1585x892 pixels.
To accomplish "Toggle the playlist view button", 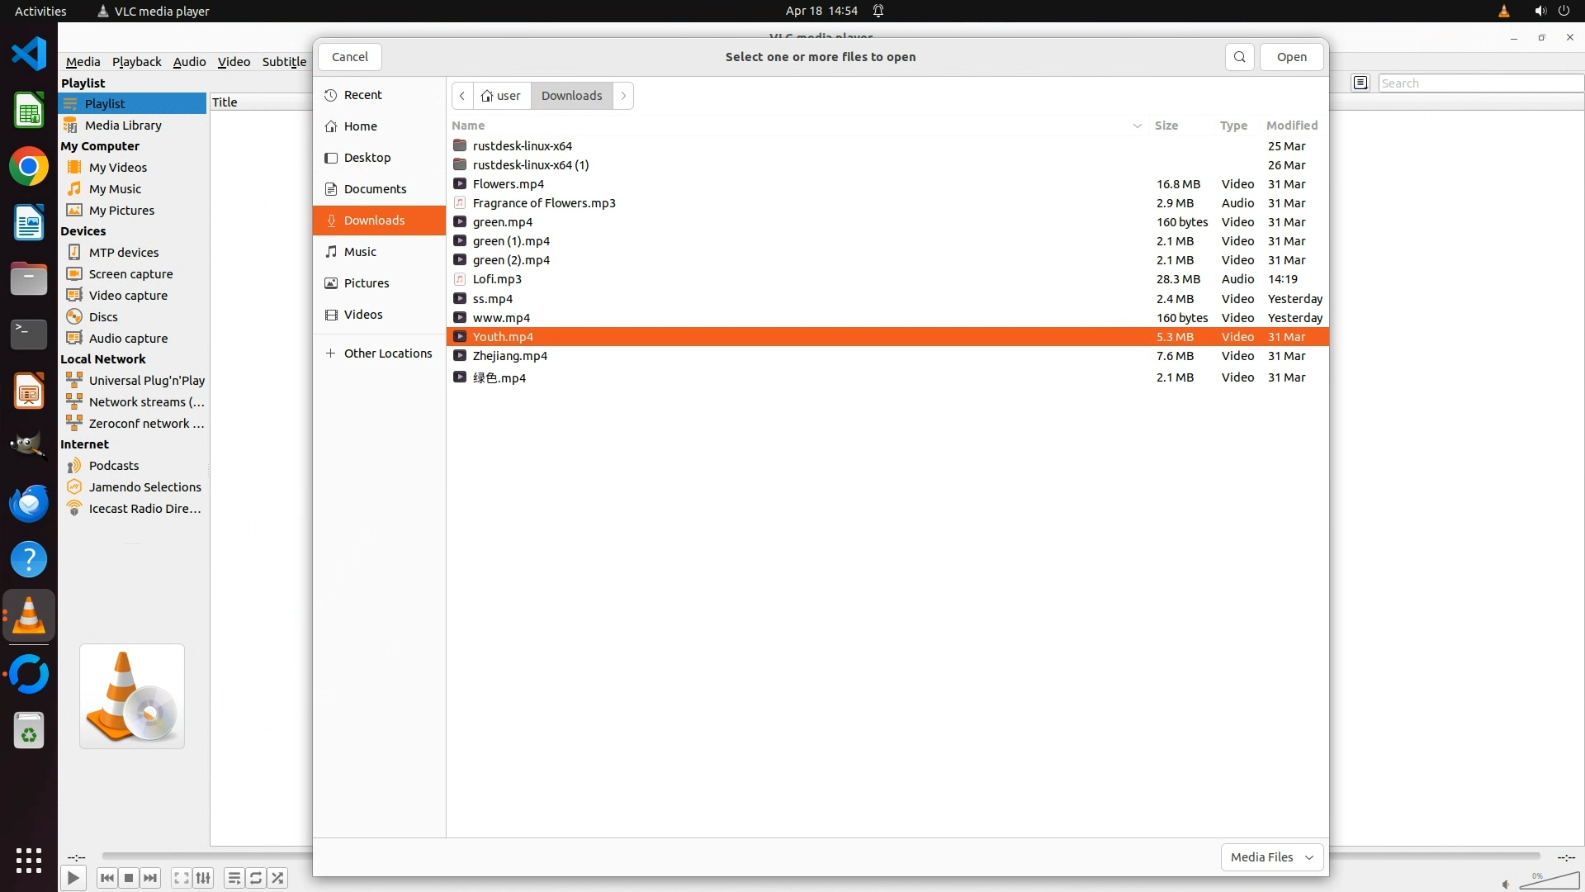I will click(x=234, y=878).
